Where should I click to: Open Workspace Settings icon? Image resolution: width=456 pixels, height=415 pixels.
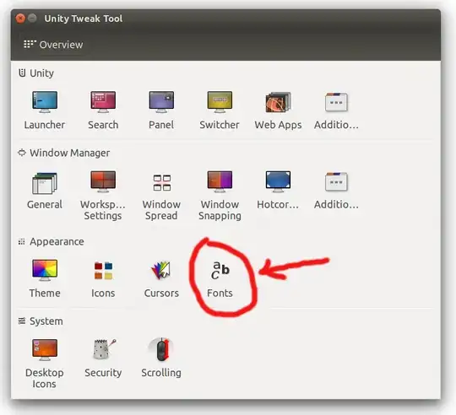pyautogui.click(x=103, y=181)
